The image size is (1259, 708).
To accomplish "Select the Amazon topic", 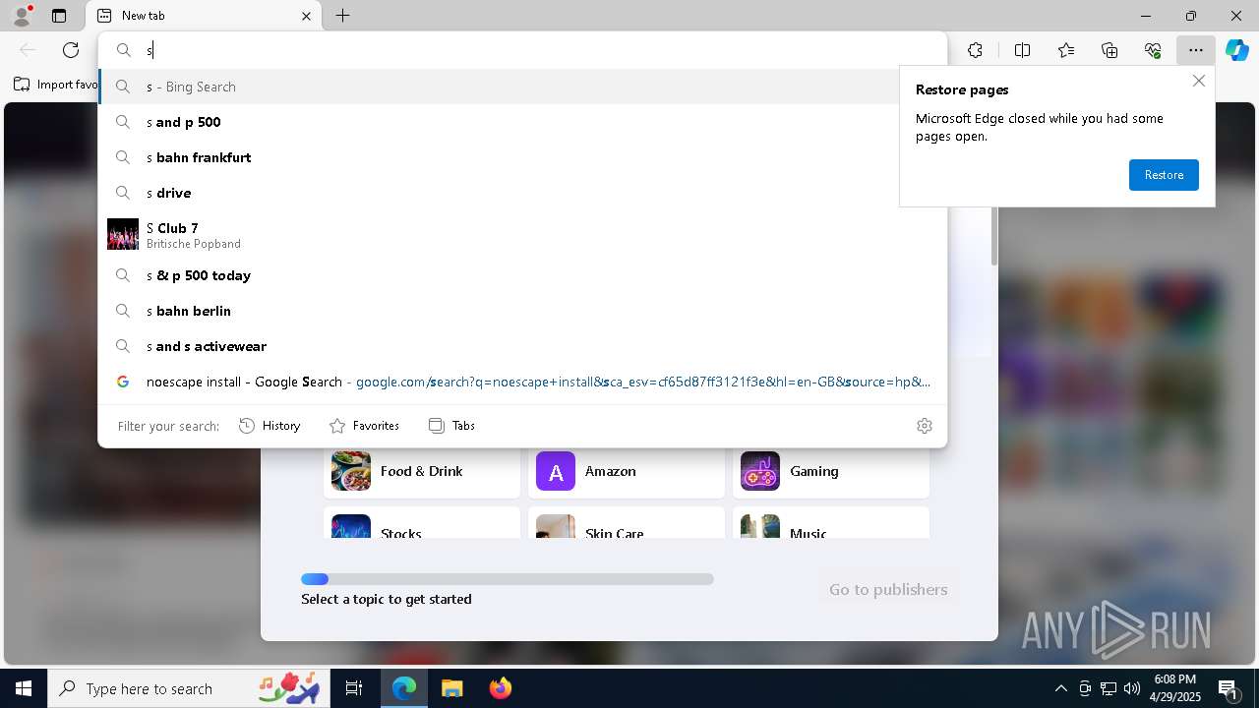I will (627, 471).
